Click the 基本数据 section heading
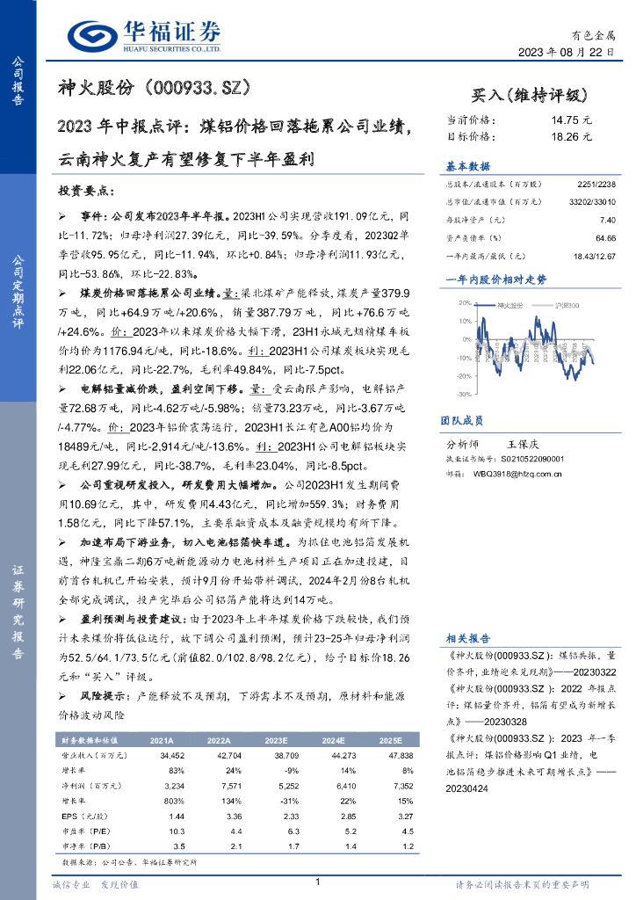 [x=468, y=166]
